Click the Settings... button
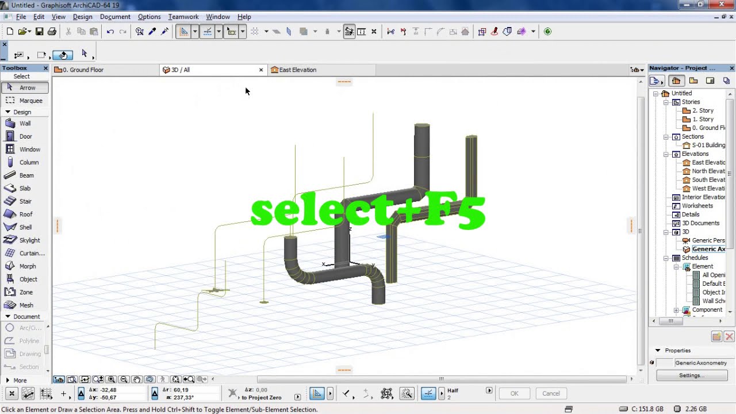Image resolution: width=736 pixels, height=414 pixels. pos(691,375)
